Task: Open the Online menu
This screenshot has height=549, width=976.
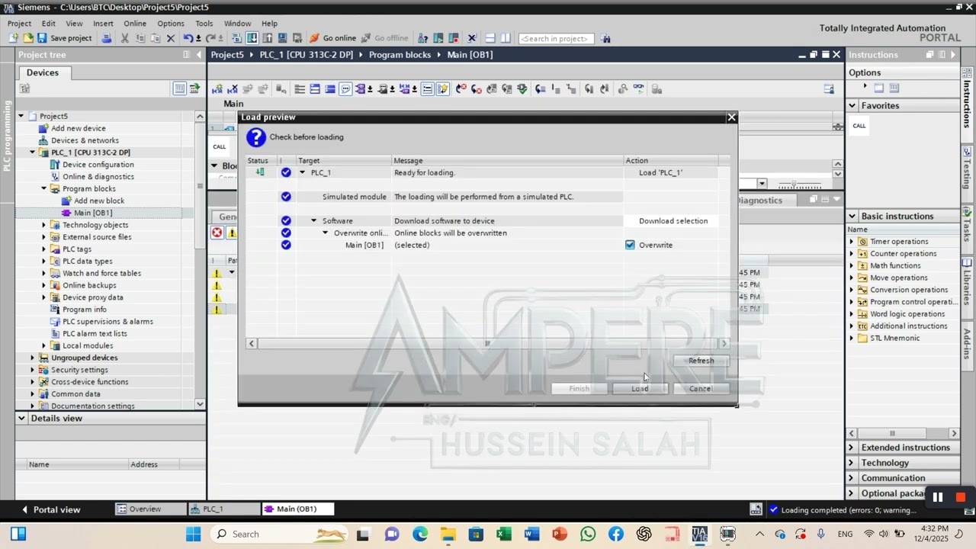Action: pos(135,24)
